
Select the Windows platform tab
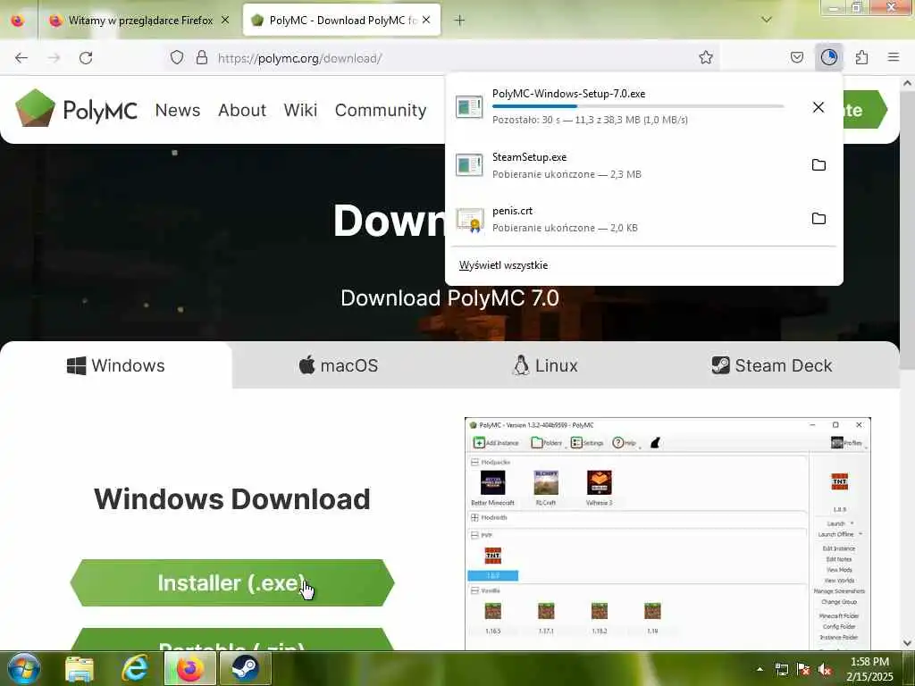115,365
